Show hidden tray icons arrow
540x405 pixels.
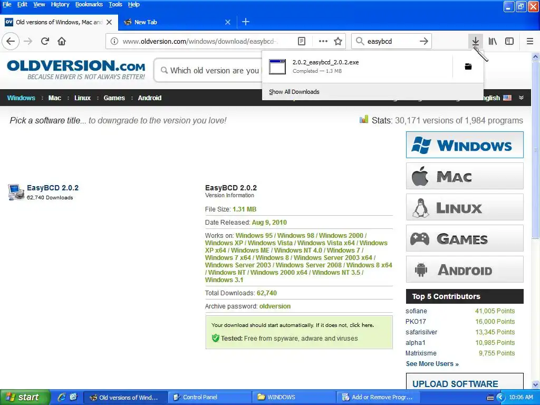coord(501,398)
